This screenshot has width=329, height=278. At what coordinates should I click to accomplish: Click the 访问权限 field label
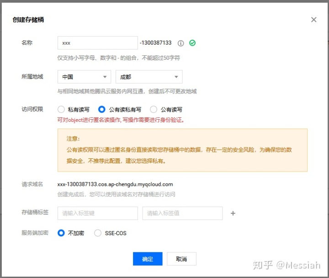click(x=32, y=109)
